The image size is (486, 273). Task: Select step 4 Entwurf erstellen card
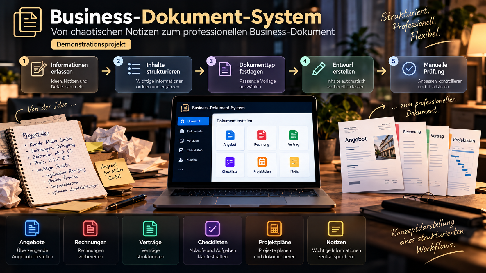[337, 75]
